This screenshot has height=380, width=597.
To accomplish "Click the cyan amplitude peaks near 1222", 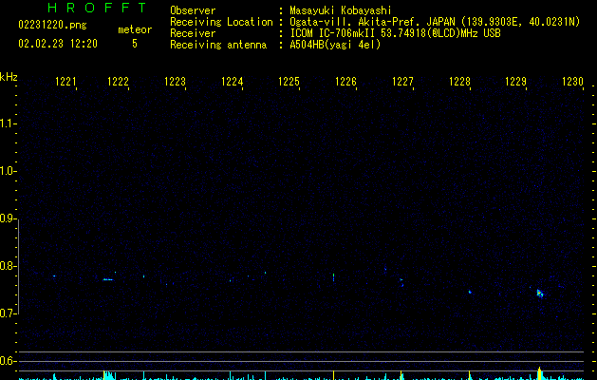I will click(109, 374).
